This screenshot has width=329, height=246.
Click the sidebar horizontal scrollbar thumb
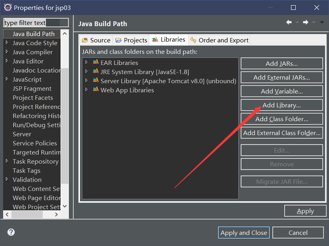point(27,215)
